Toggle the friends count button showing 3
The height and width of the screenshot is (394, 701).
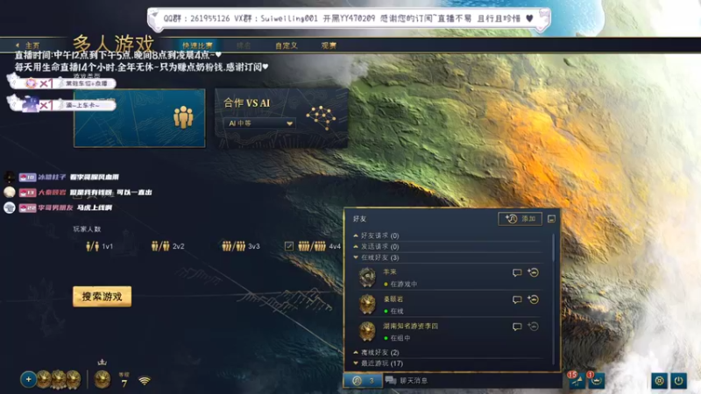[x=363, y=381]
